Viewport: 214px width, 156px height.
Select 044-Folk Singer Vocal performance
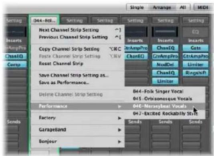point(165,92)
